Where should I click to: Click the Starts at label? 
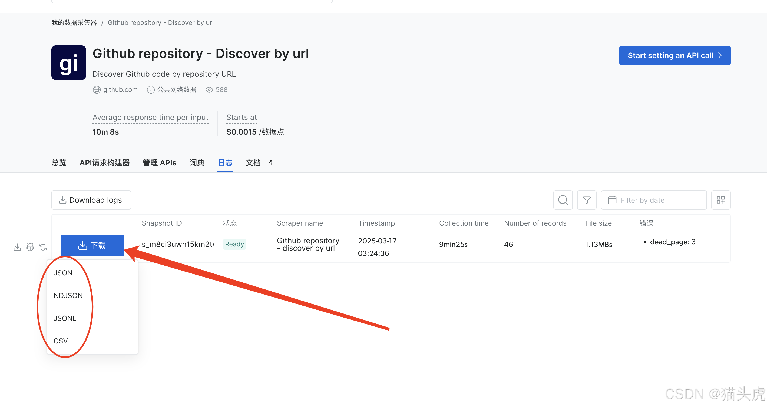[x=242, y=117]
